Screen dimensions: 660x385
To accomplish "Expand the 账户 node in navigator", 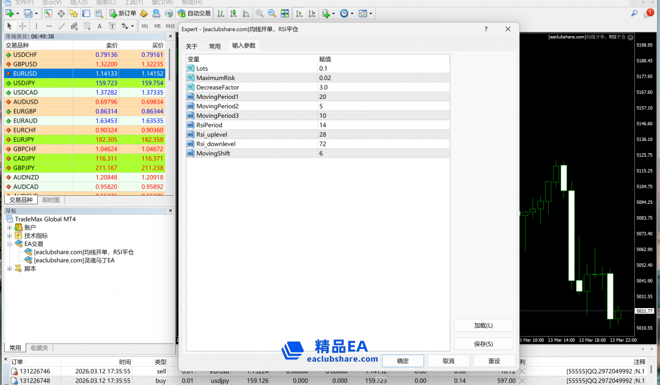I will (x=10, y=228).
